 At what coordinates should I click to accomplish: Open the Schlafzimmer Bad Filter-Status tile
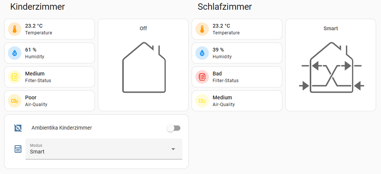[x=244, y=77]
